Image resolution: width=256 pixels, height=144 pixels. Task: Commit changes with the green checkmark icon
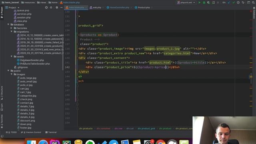click(234, 3)
